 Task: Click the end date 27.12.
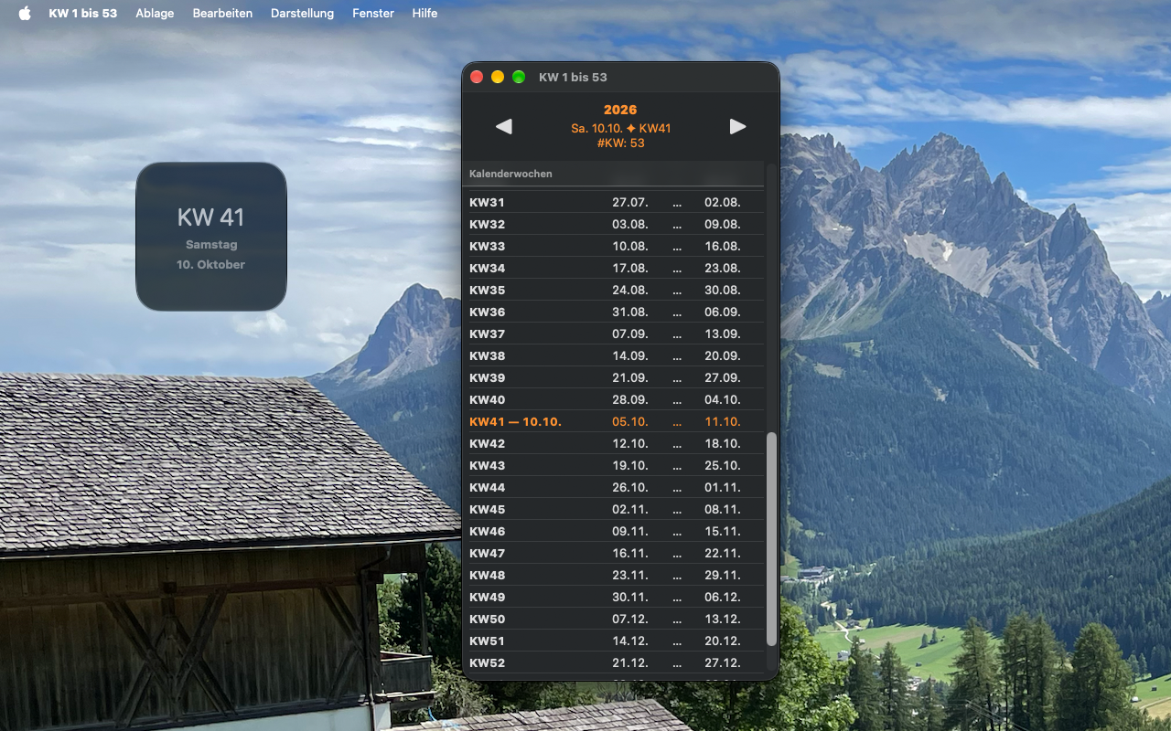pos(723,662)
